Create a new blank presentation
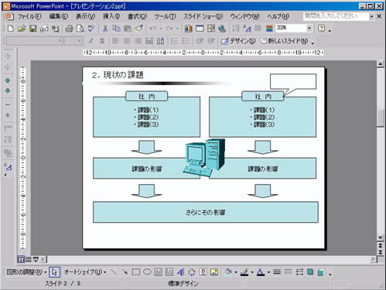The width and height of the screenshot is (386, 290). [11, 29]
